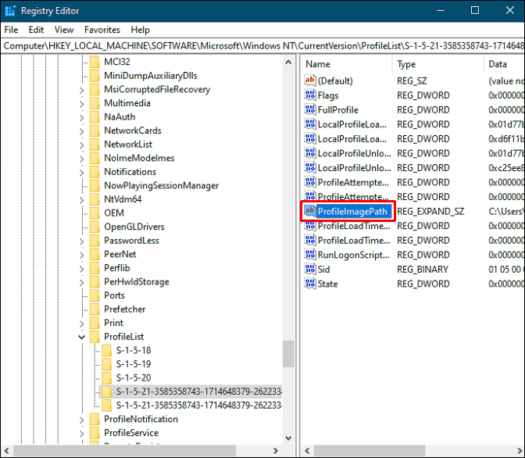Image resolution: width=525 pixels, height=458 pixels.
Task: Open the Favorites menu
Action: pos(102,30)
